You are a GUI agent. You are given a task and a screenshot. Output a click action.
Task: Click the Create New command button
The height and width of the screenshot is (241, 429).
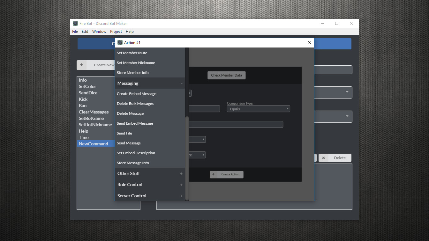click(x=96, y=65)
